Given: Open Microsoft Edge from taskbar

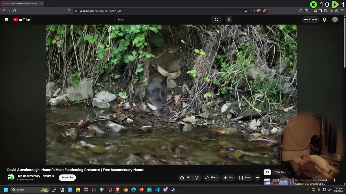Looking at the screenshot, I should point(134,190).
